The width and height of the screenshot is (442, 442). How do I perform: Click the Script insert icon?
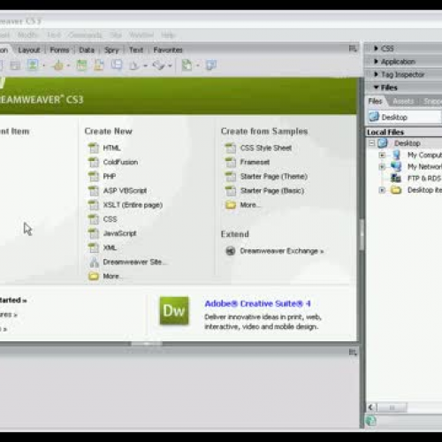pos(158,65)
